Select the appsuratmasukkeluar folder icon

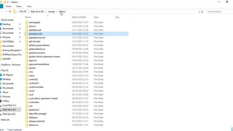(27, 64)
